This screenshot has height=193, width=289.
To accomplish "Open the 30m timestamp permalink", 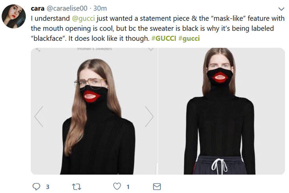I will click(100, 9).
